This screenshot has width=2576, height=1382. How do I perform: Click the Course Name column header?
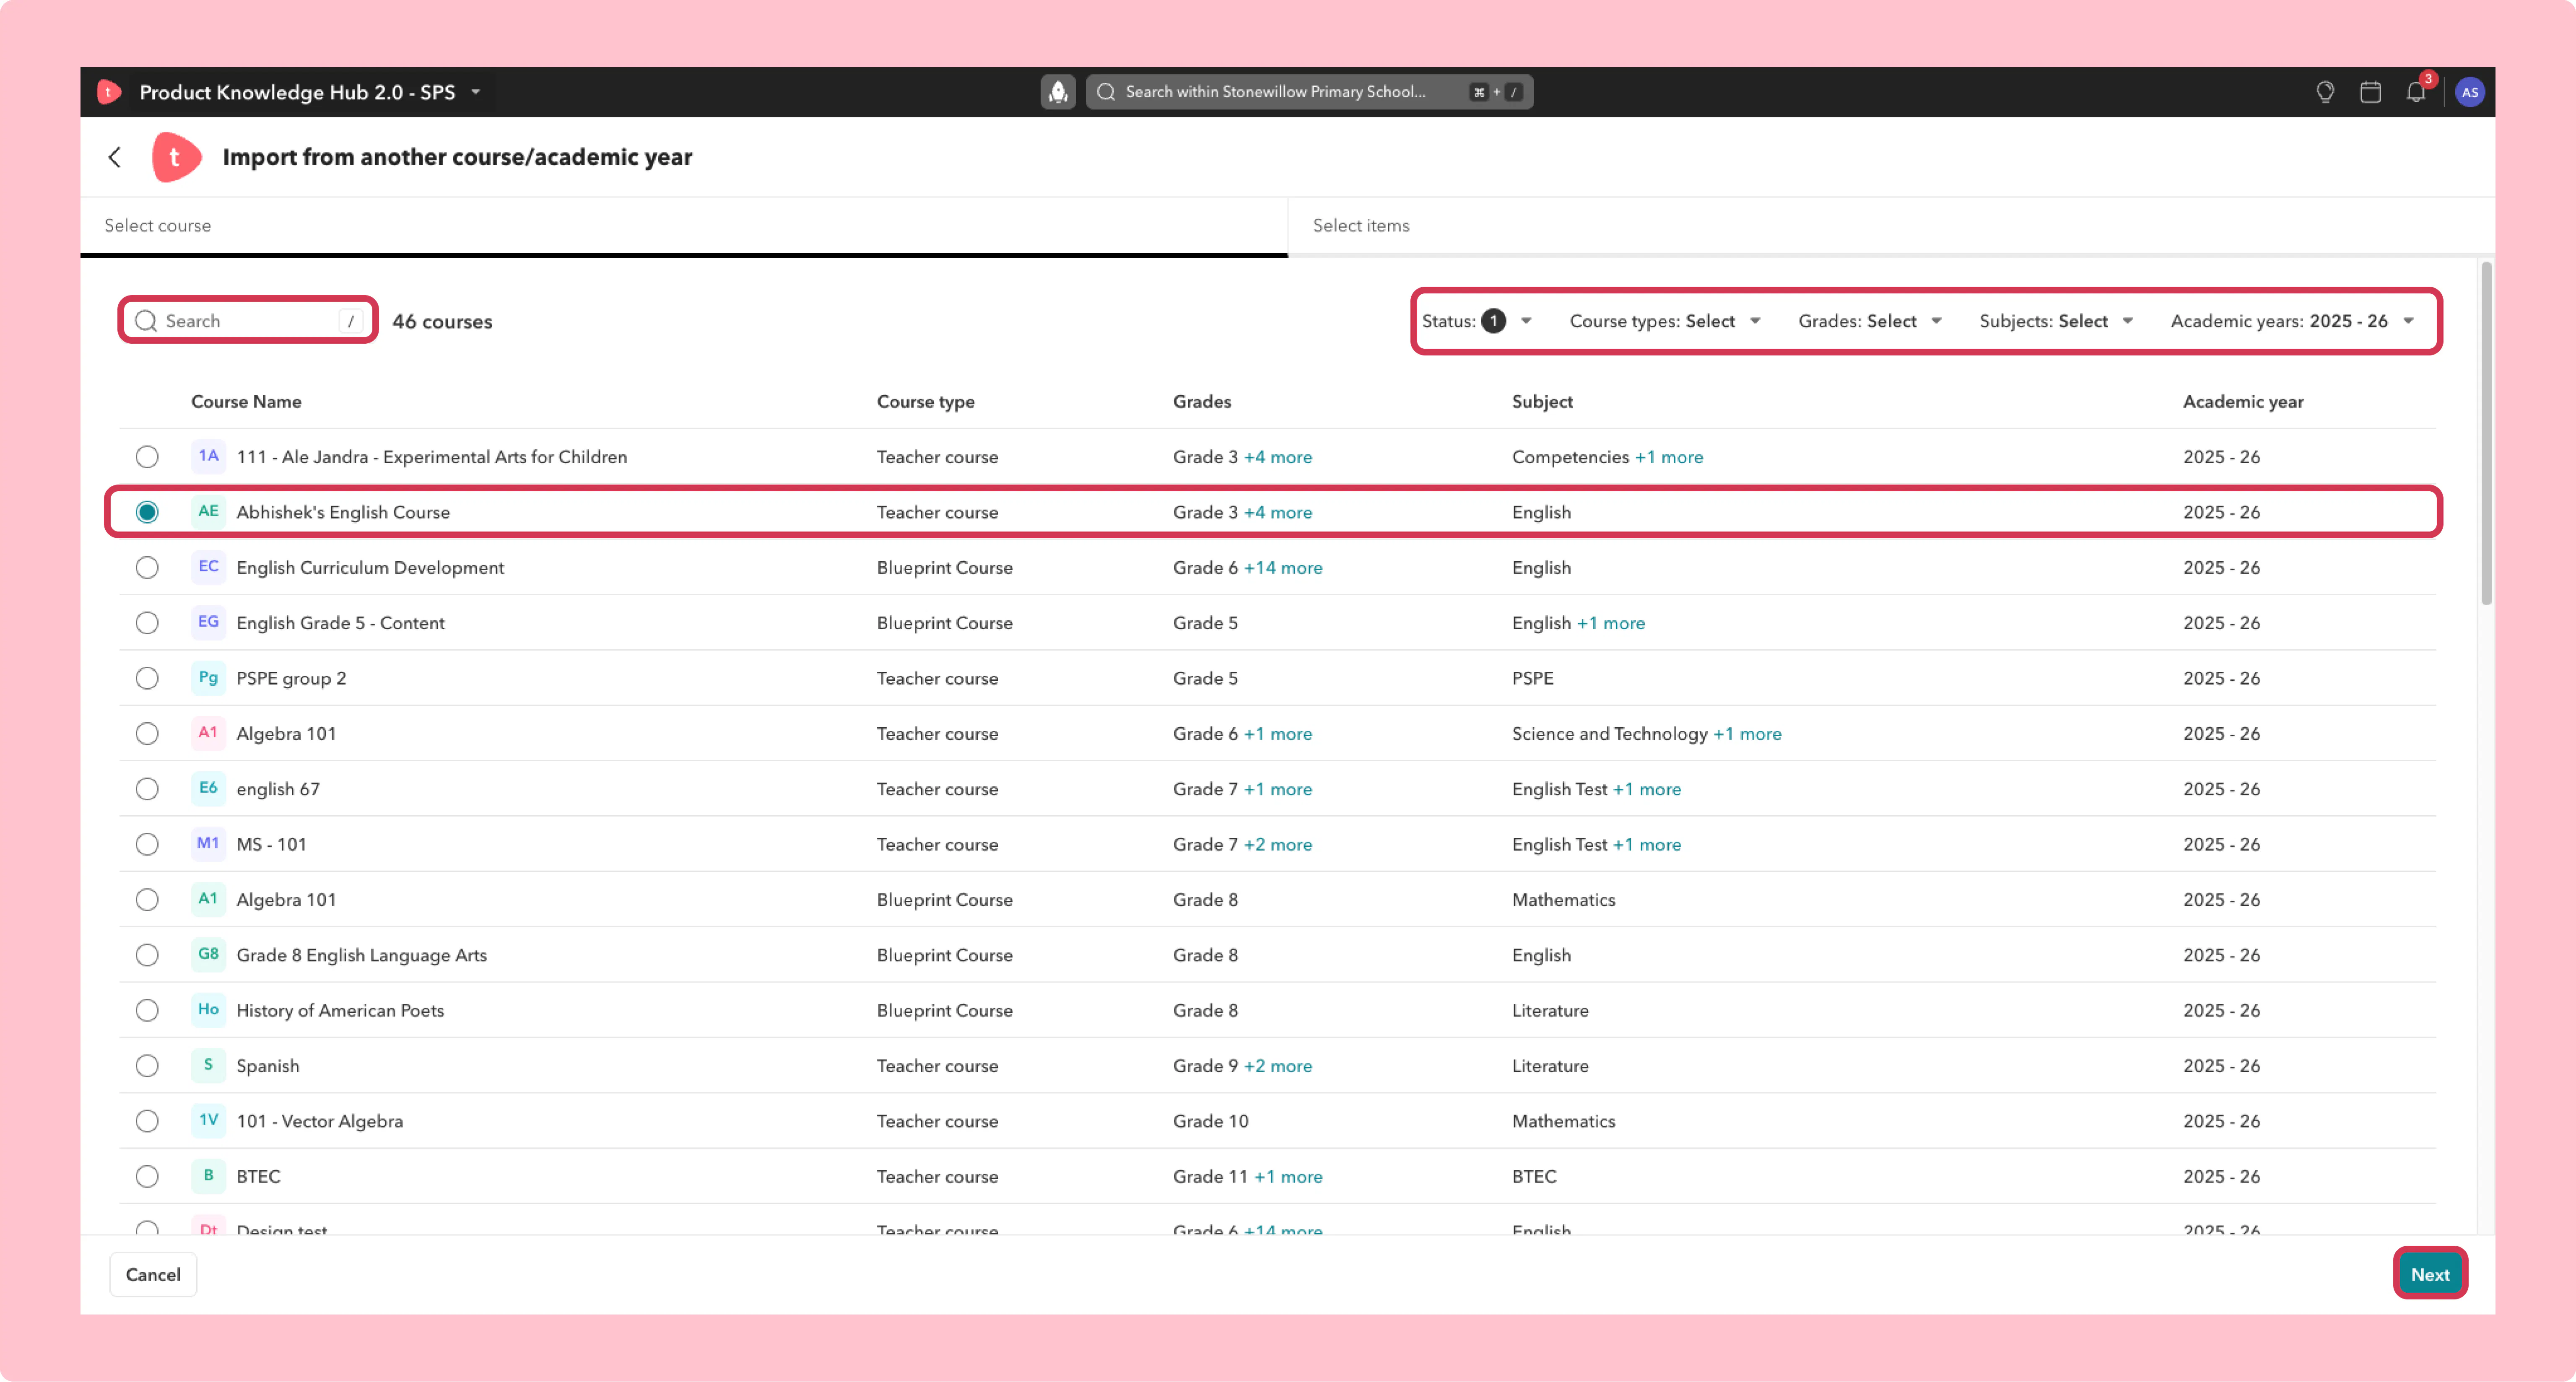point(246,402)
